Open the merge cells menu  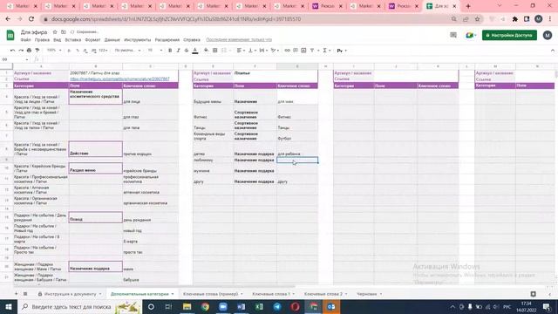[x=225, y=51]
